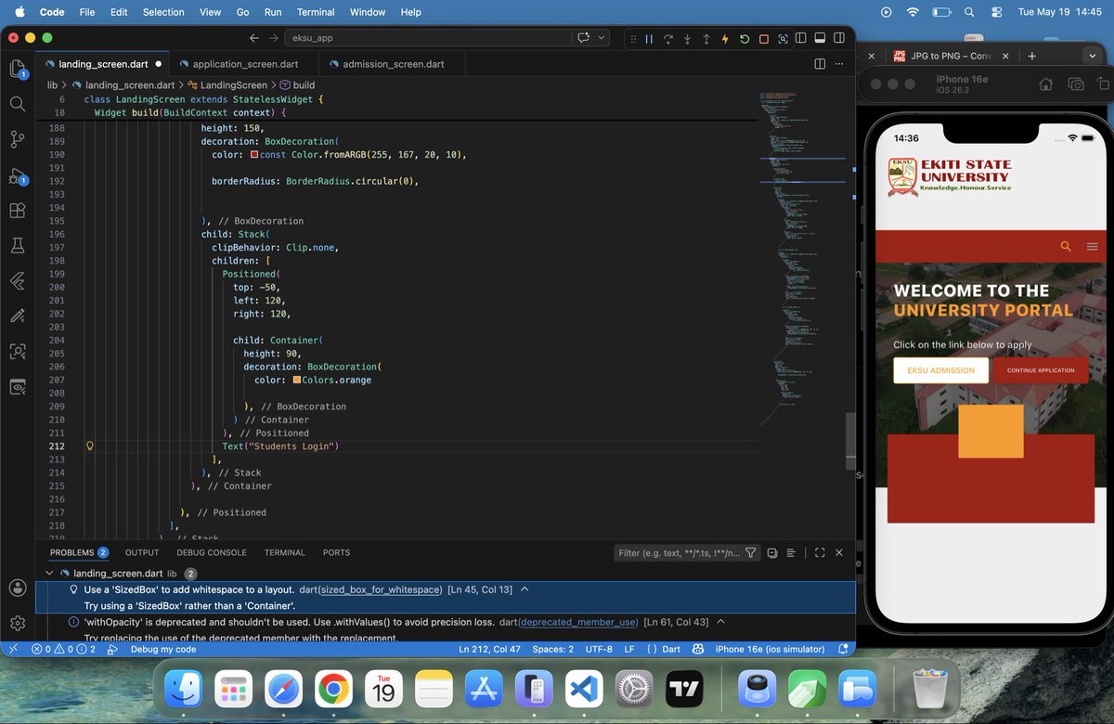Open the TERMINAL panel tab
This screenshot has height=724, width=1114.
[x=284, y=552]
